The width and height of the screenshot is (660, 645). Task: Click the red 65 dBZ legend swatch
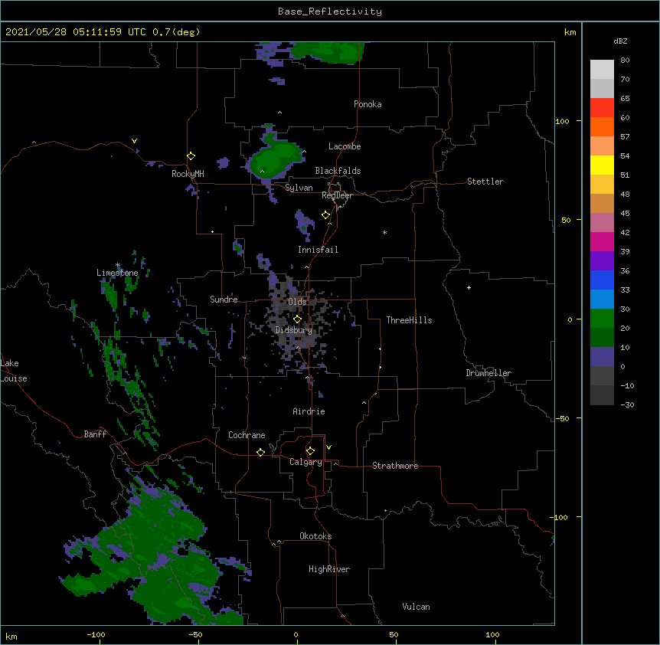tap(602, 108)
